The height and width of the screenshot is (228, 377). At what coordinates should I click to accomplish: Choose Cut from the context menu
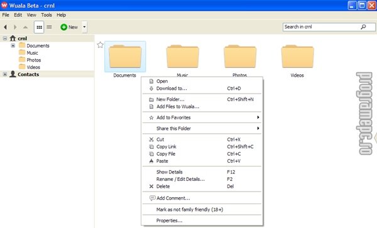(x=202, y=139)
